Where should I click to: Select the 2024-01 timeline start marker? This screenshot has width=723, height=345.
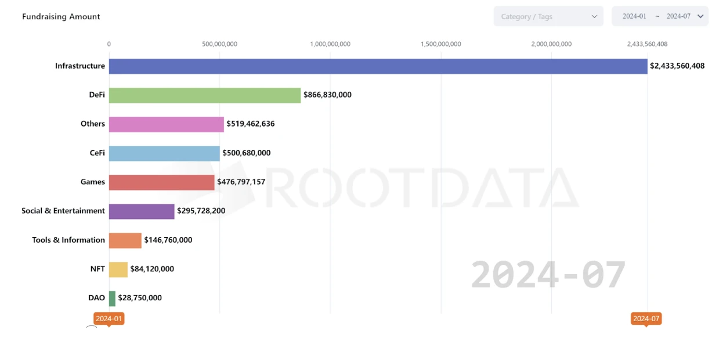(x=109, y=319)
